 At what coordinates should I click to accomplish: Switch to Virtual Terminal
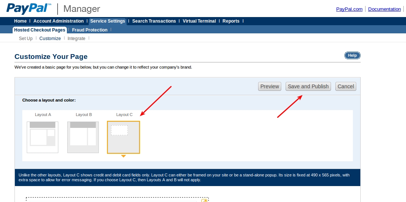pos(199,21)
